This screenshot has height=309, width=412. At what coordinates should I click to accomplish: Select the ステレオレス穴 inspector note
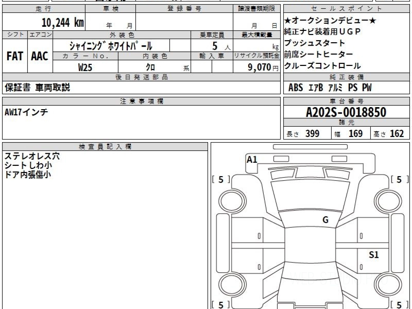(x=32, y=156)
